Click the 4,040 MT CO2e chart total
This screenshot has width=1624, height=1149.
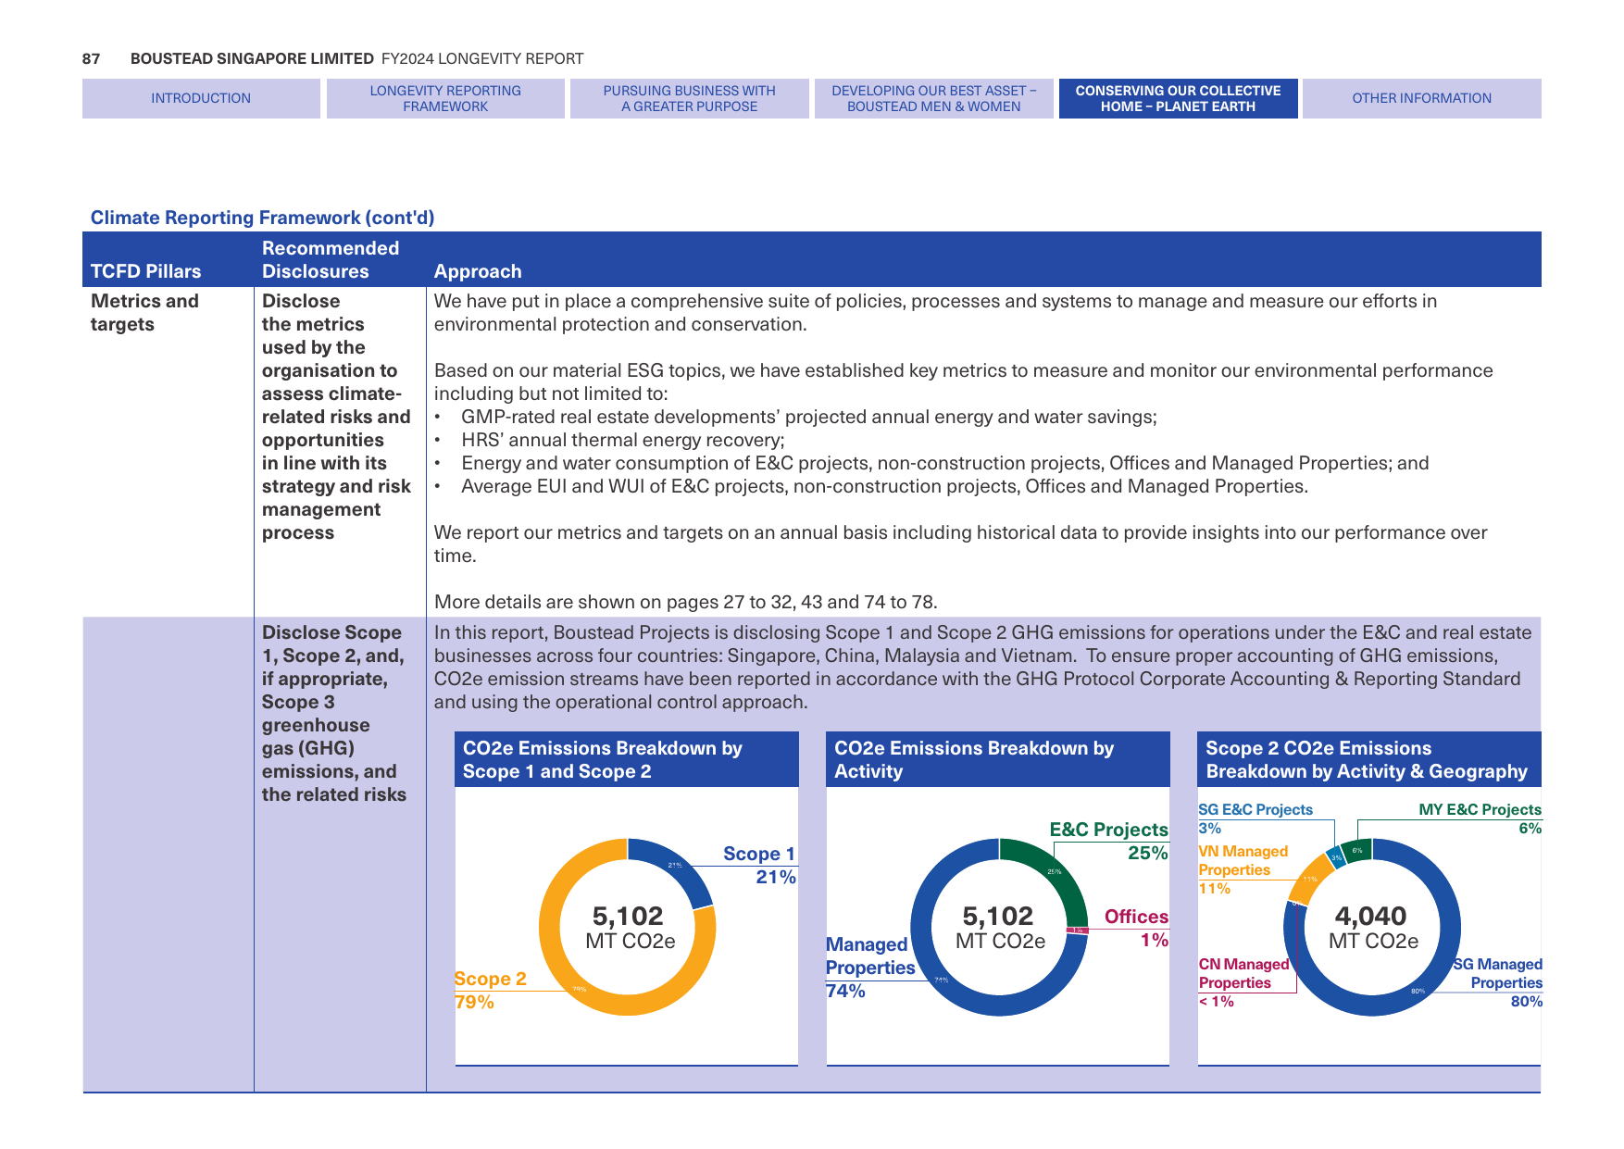1372,928
